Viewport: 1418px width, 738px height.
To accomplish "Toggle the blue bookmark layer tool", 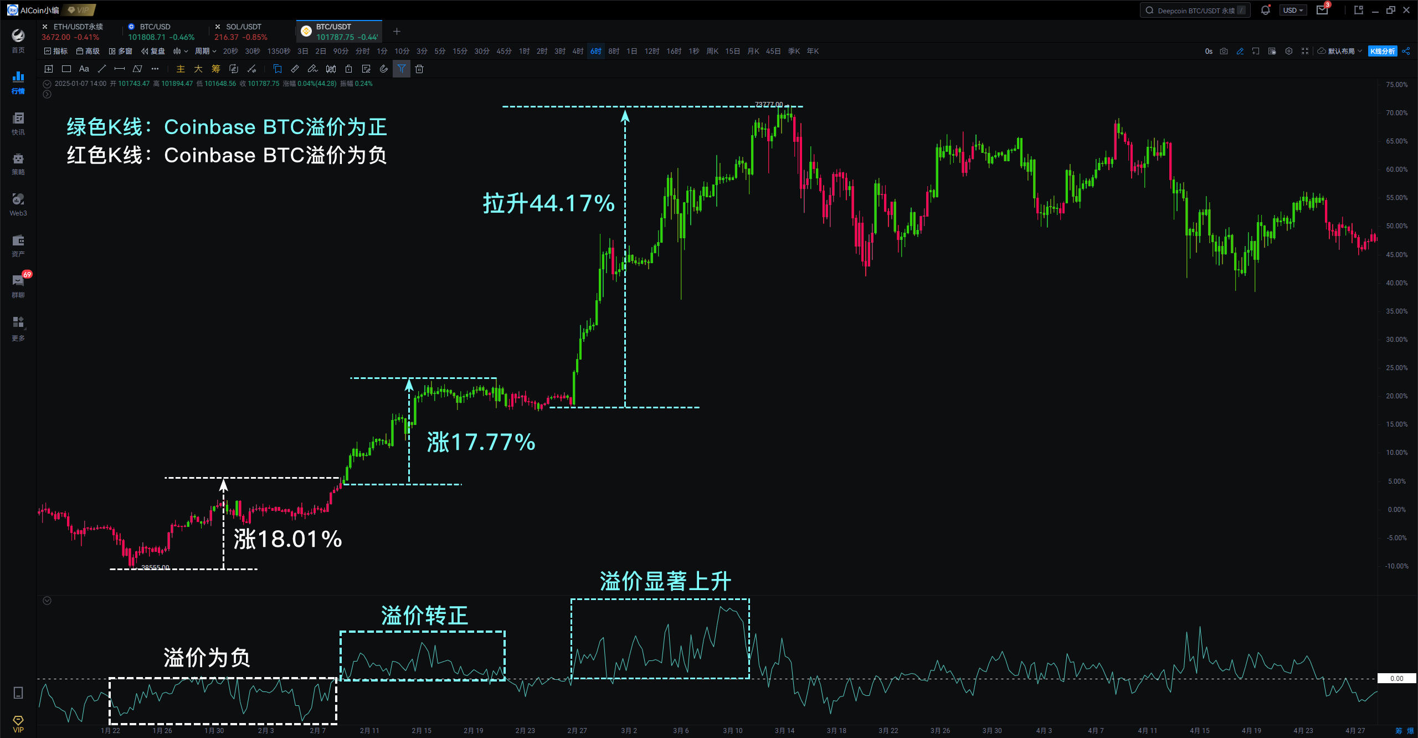I will tap(278, 69).
